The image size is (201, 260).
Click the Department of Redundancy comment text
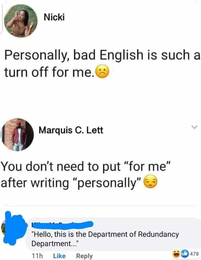tap(105, 239)
